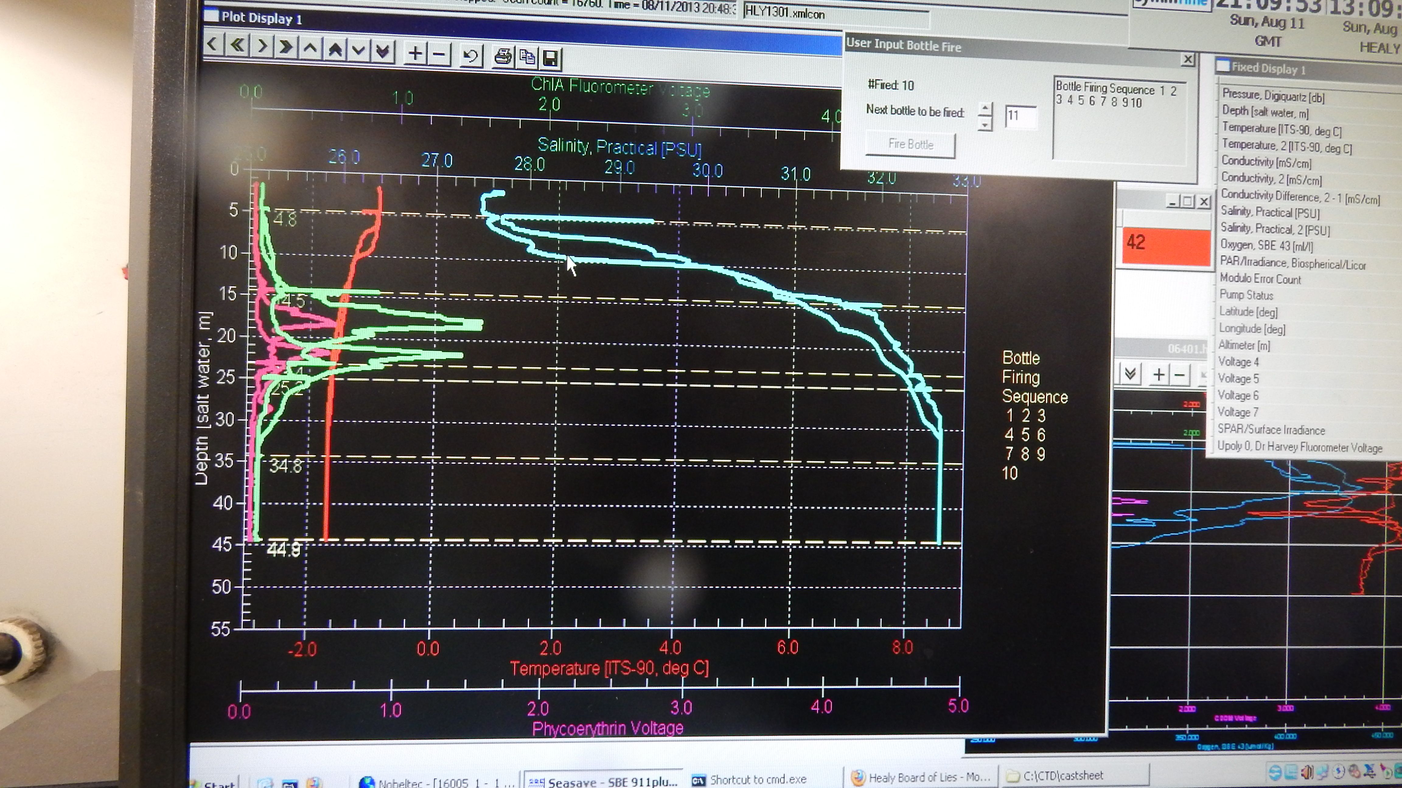1402x788 pixels.
Task: Click the Salinity, Practical [PSU] plot axis label
Action: (619, 147)
